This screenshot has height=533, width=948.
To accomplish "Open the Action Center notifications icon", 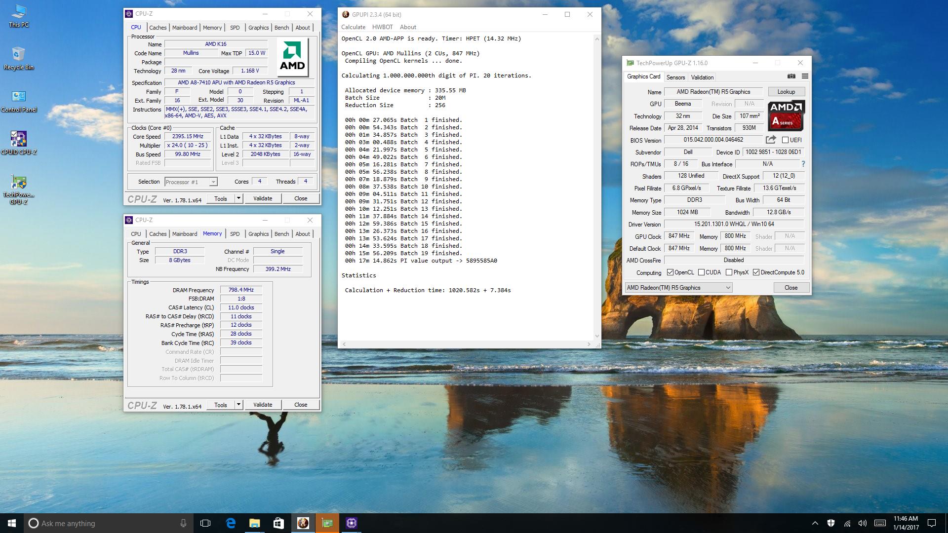I will [x=932, y=523].
